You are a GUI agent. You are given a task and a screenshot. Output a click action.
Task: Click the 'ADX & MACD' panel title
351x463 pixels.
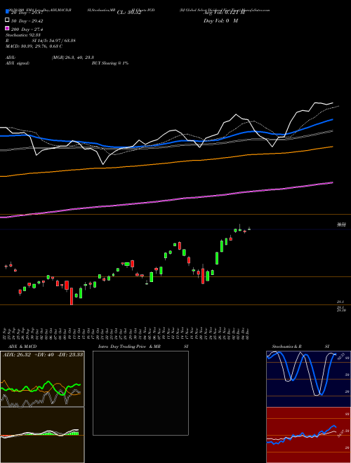(22, 347)
